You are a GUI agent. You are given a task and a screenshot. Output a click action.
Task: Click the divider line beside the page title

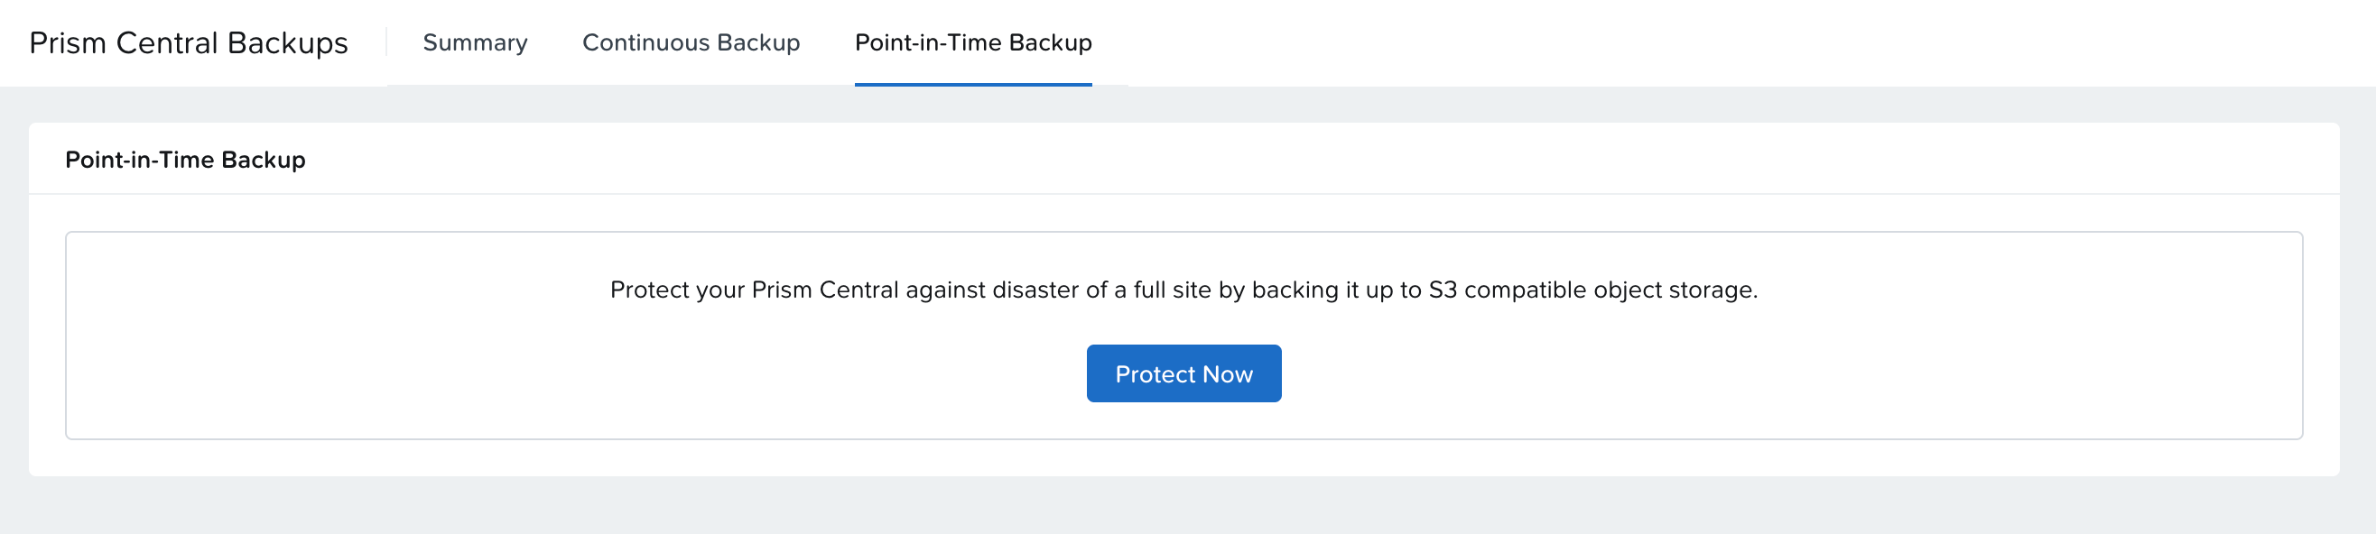pyautogui.click(x=386, y=42)
